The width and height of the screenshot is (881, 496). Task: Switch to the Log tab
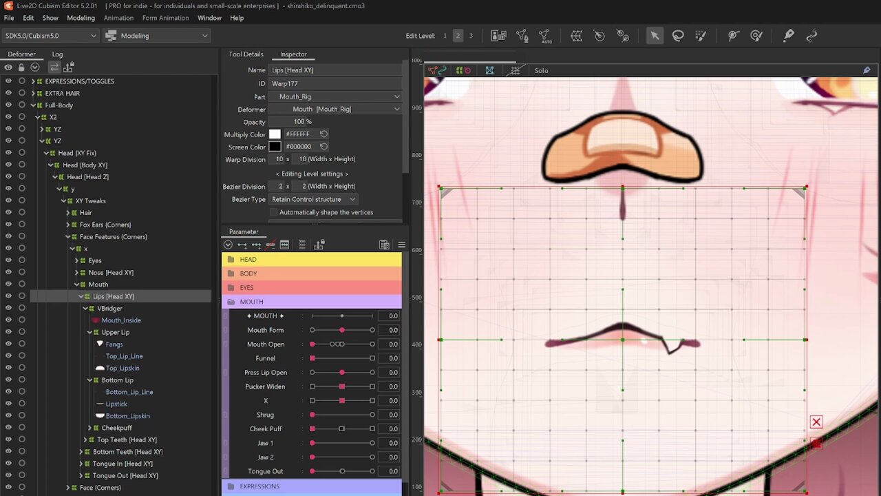[x=57, y=54]
